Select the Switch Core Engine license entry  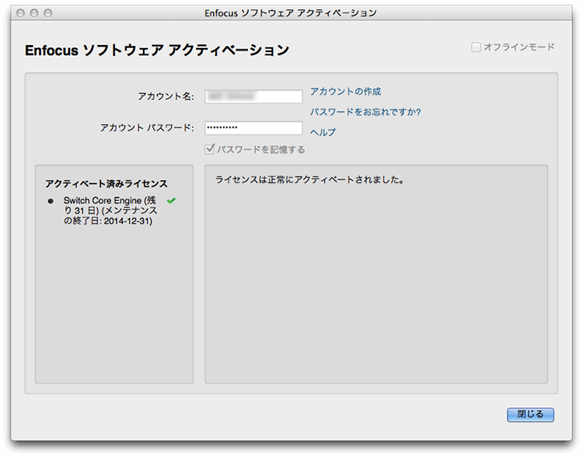coord(110,210)
